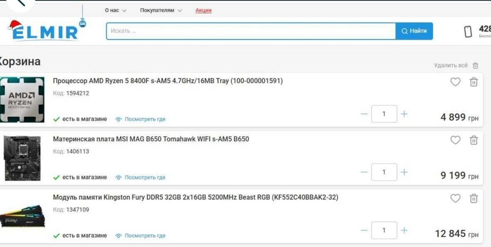Viewport: 491px width, 247px height.
Task: Click the 4 899 грн price
Action: [x=460, y=117]
